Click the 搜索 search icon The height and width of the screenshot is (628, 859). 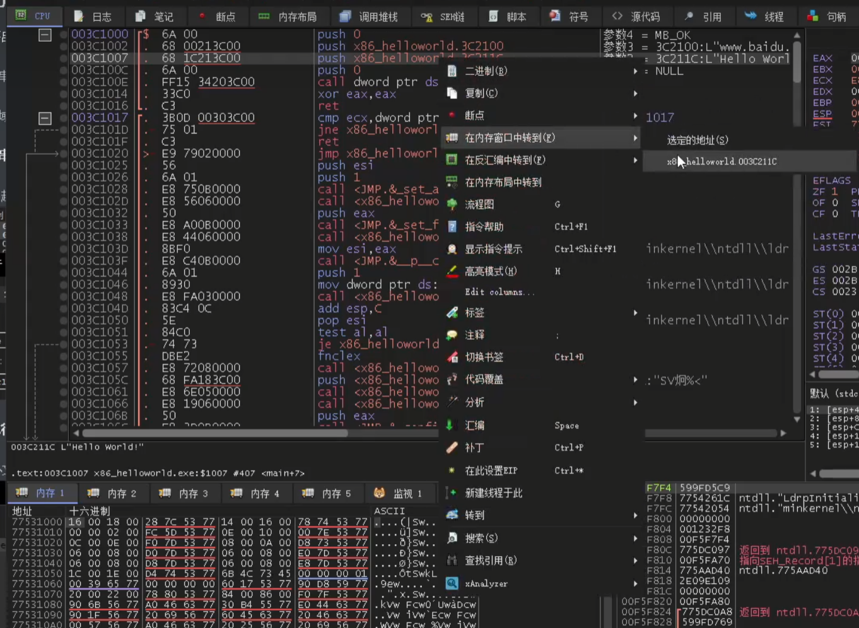click(x=452, y=538)
